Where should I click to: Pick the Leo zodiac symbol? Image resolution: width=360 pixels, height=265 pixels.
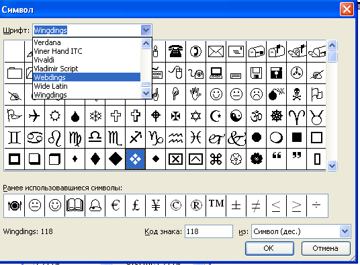coord(55,139)
